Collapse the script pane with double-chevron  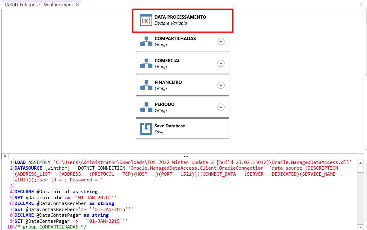pyautogui.click(x=5, y=156)
